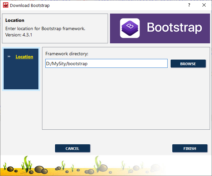The height and width of the screenshot is (176, 212).
Task: Cancel the Bootstrap download dialog
Action: click(73, 148)
